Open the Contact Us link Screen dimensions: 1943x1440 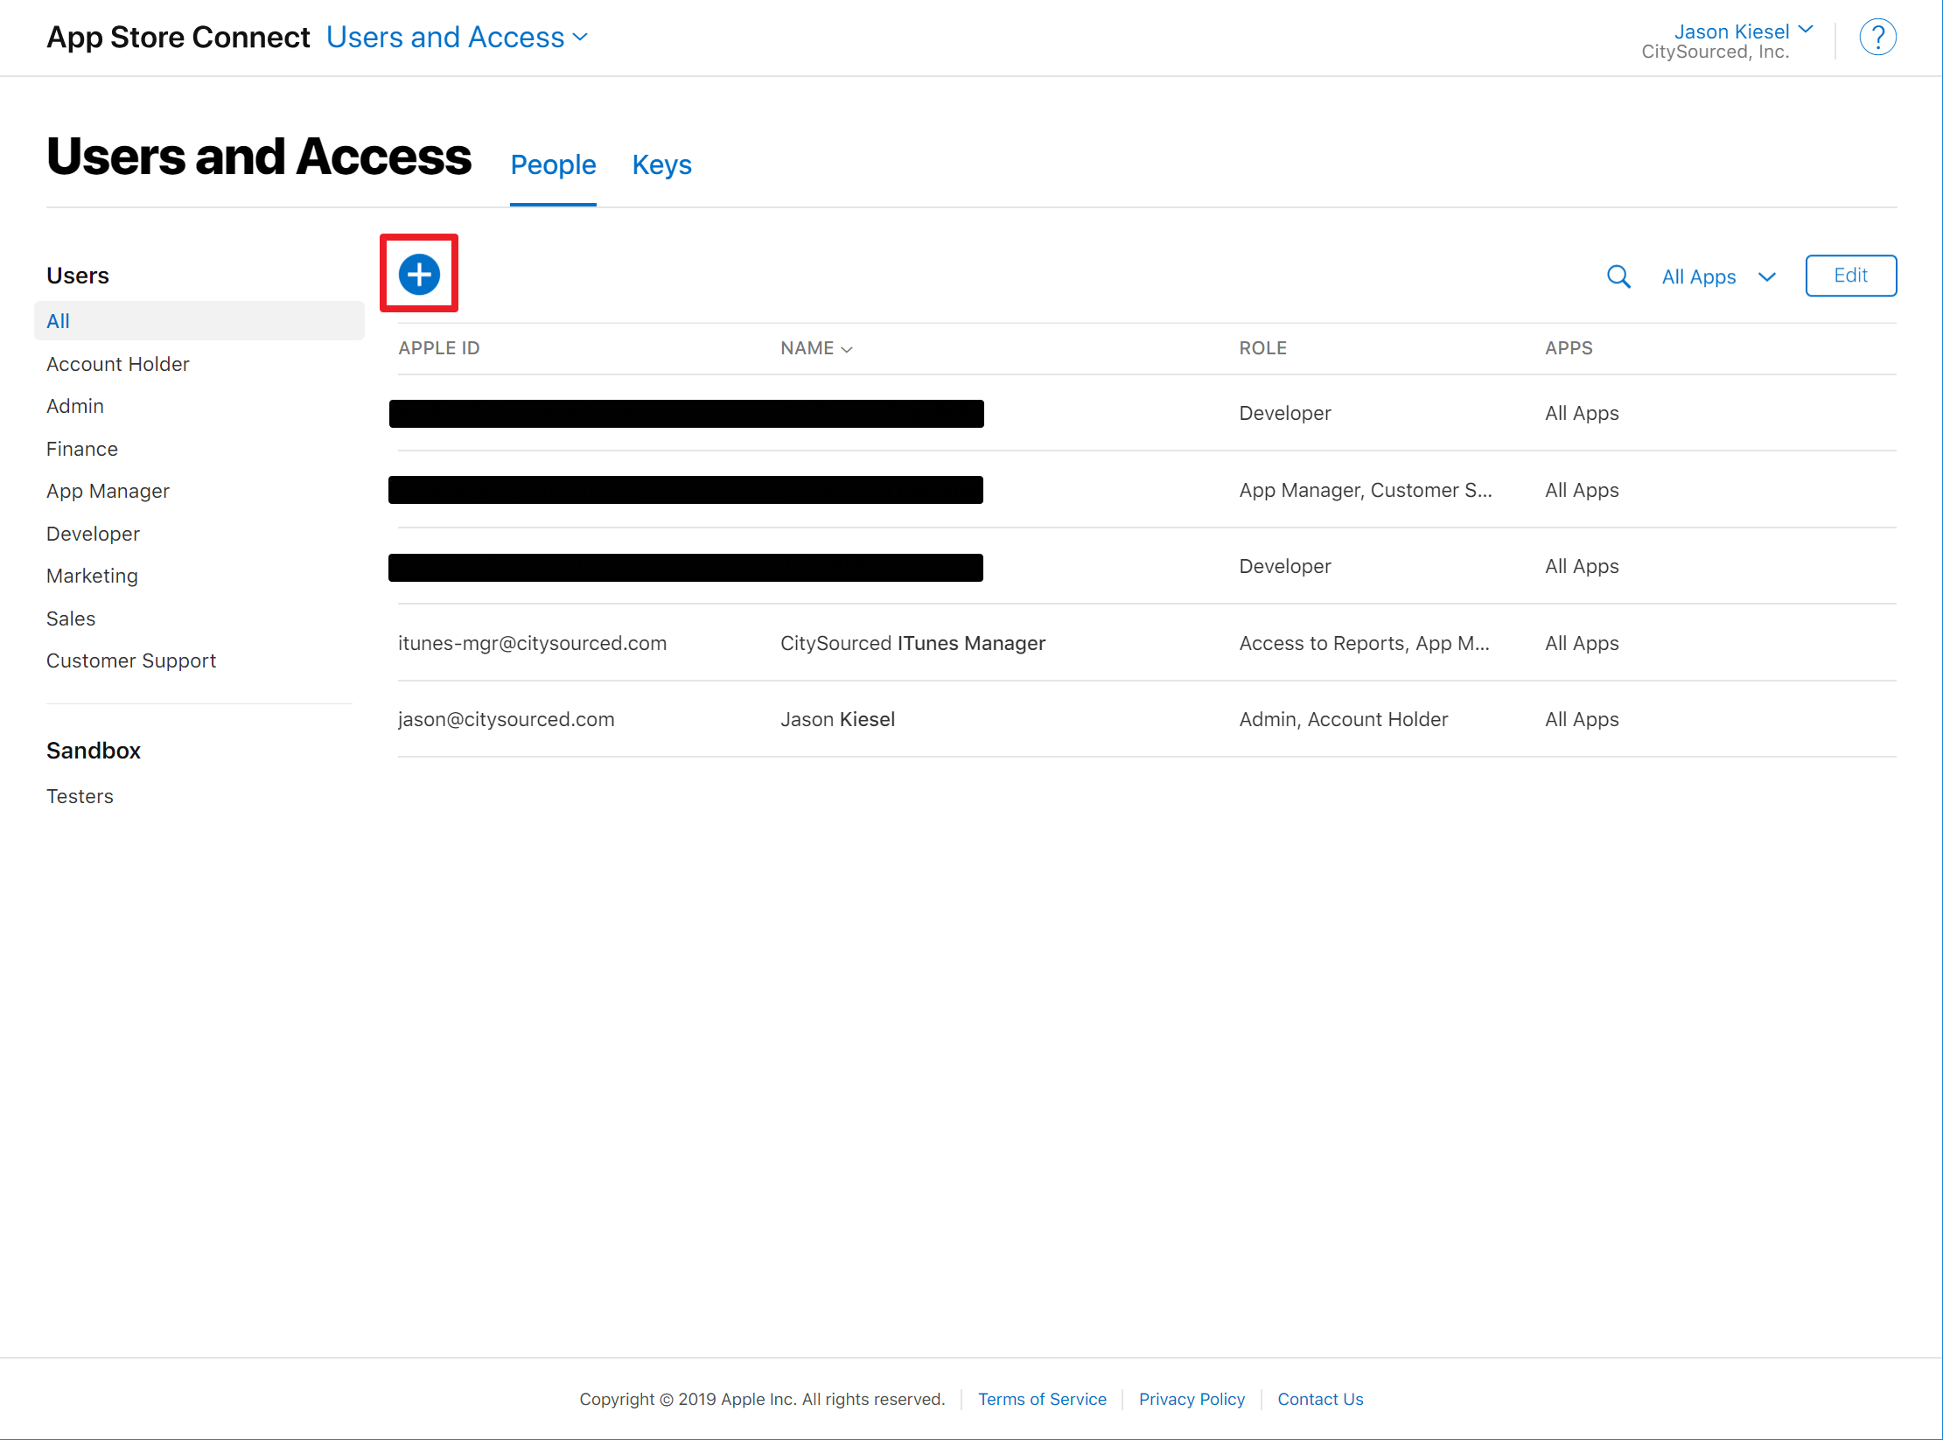click(1320, 1399)
